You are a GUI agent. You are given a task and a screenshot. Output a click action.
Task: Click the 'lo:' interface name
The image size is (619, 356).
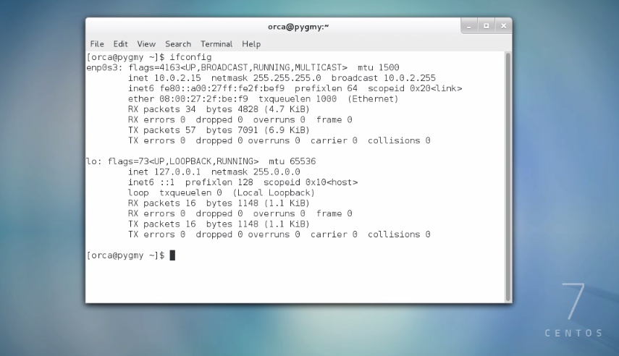point(94,161)
